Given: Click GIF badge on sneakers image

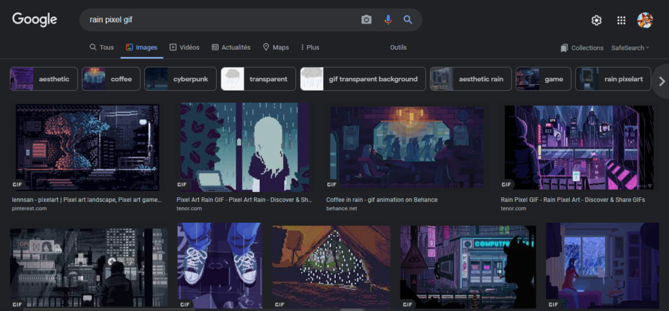Looking at the screenshot, I should [x=185, y=304].
